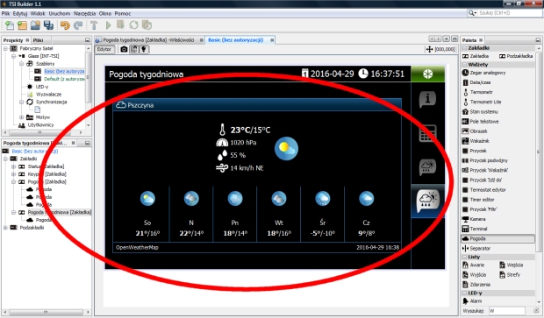Collapse the Widżety palette section
The height and width of the screenshot is (318, 544).
coord(464,65)
